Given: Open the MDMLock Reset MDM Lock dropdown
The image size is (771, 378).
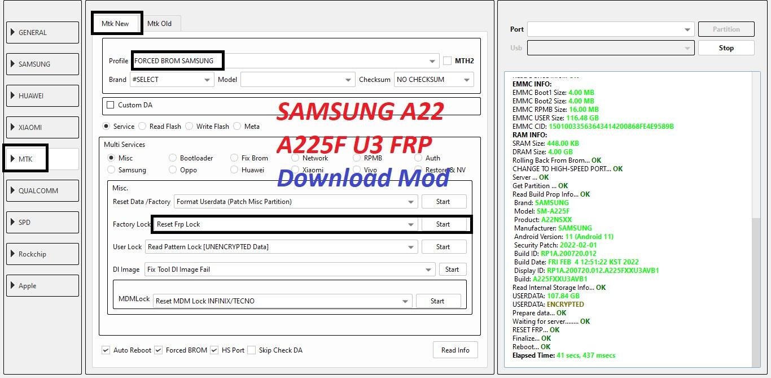Looking at the screenshot, I should tap(283, 301).
